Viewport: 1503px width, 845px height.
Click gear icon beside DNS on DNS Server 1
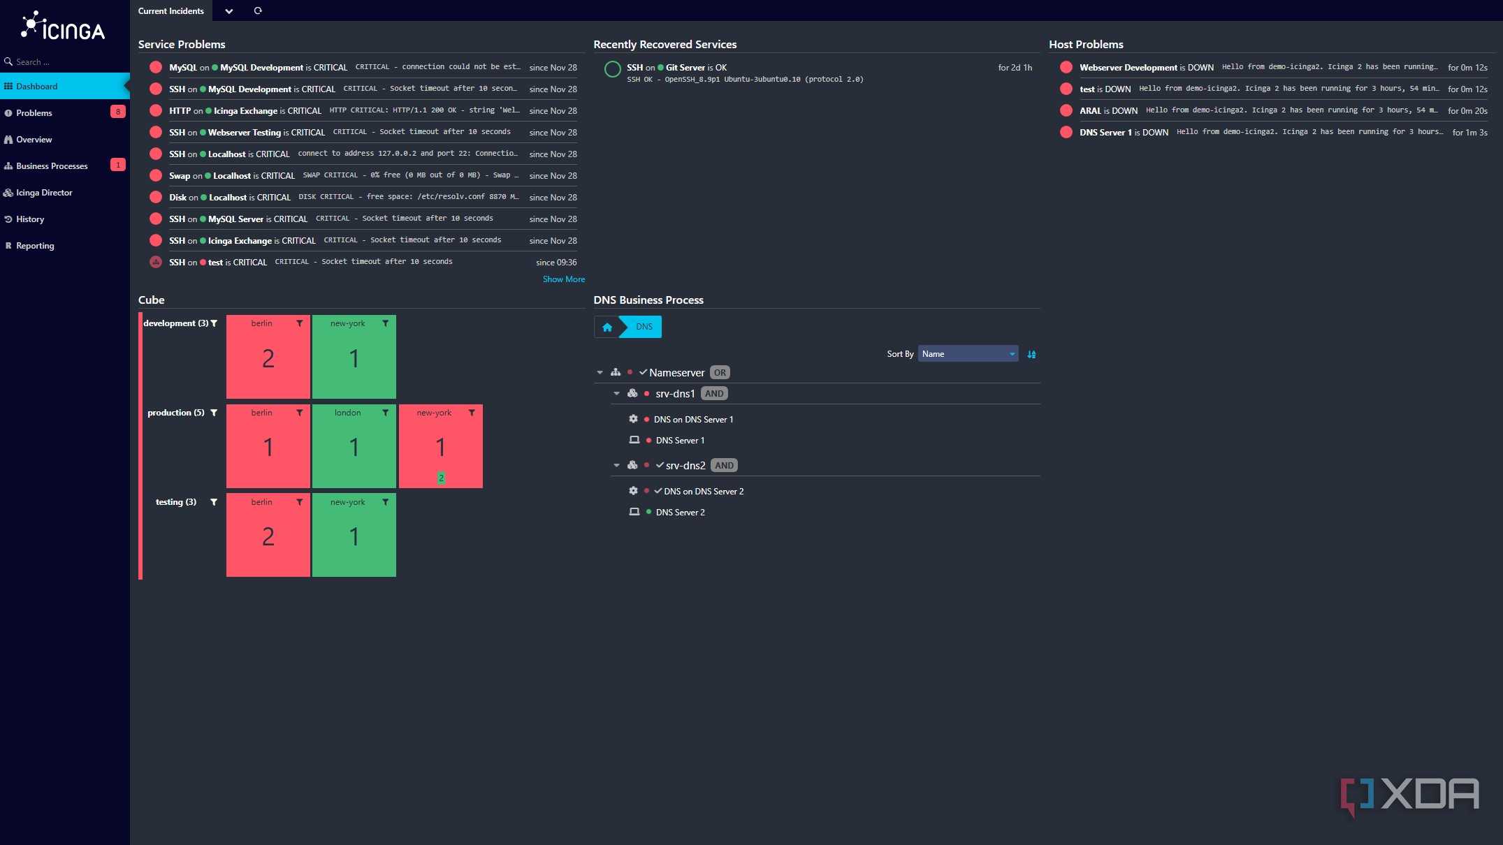[x=633, y=419]
